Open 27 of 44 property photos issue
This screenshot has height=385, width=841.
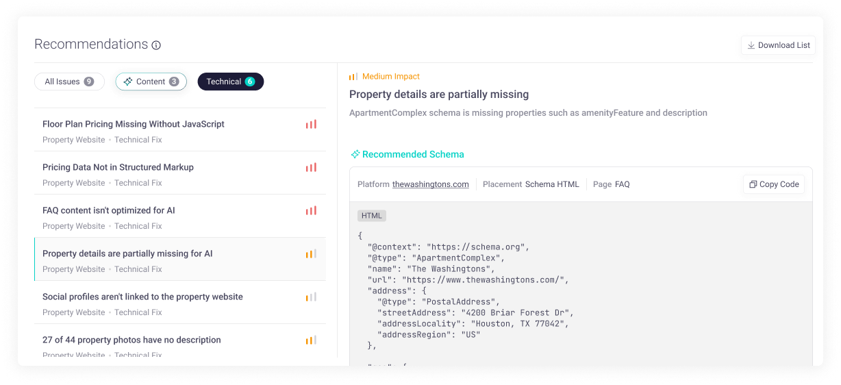coord(179,340)
